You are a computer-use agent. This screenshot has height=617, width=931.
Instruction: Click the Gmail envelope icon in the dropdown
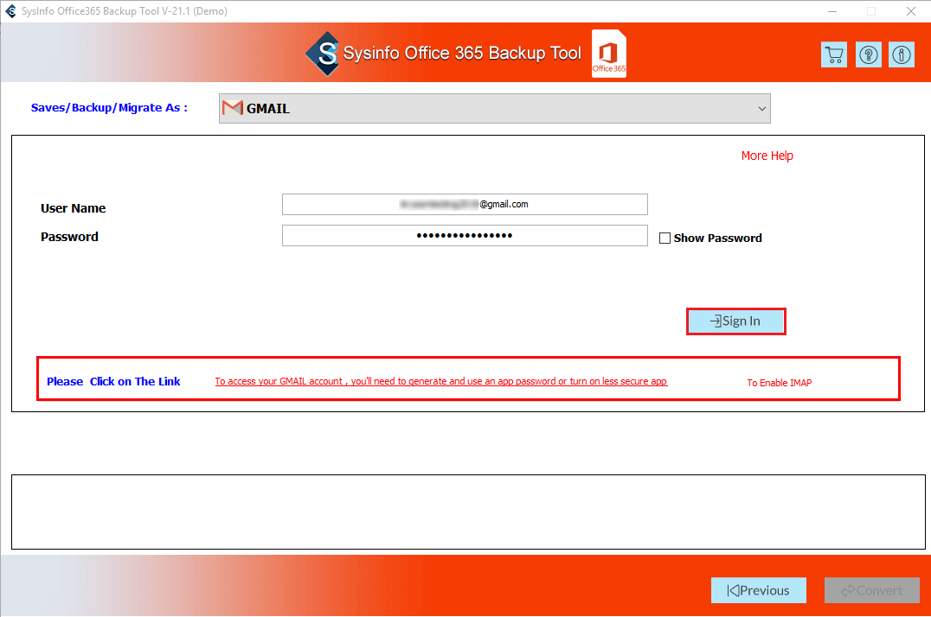(x=232, y=108)
